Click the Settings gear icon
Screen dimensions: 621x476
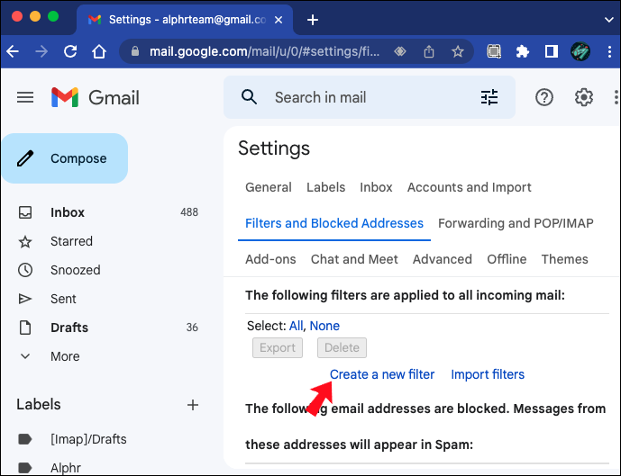(x=584, y=97)
